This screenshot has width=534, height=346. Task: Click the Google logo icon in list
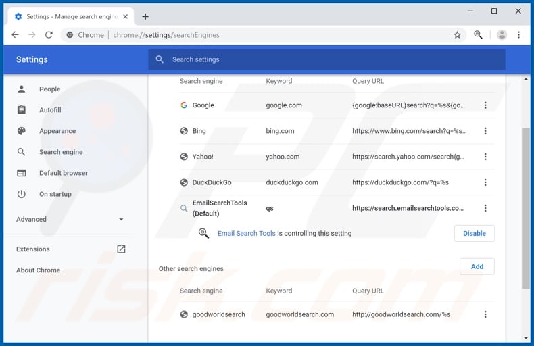point(184,105)
